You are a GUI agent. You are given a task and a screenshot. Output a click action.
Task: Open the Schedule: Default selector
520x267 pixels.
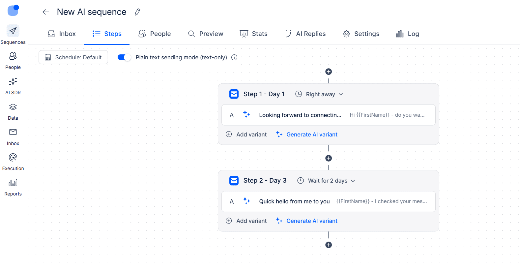pyautogui.click(x=73, y=57)
